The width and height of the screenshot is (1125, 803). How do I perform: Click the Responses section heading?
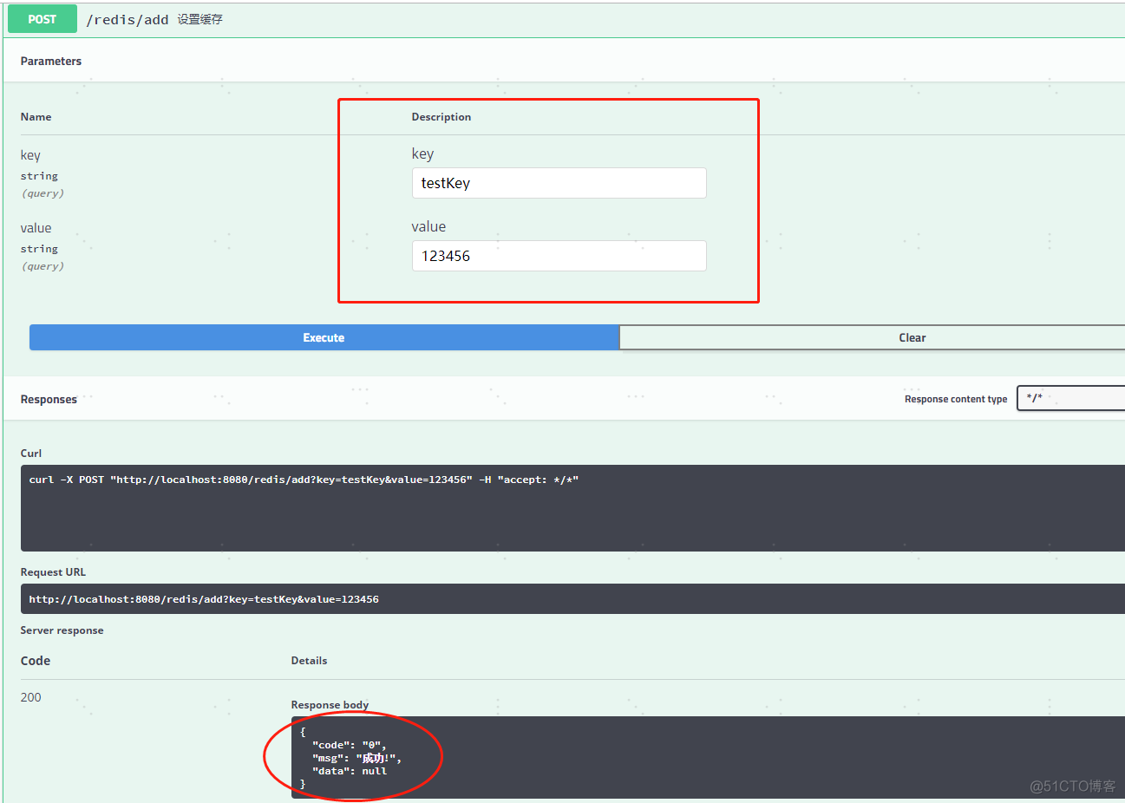(49, 399)
